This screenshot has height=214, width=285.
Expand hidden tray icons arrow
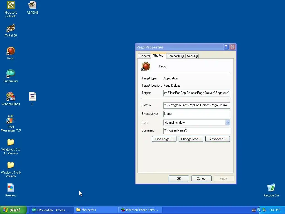click(x=259, y=210)
